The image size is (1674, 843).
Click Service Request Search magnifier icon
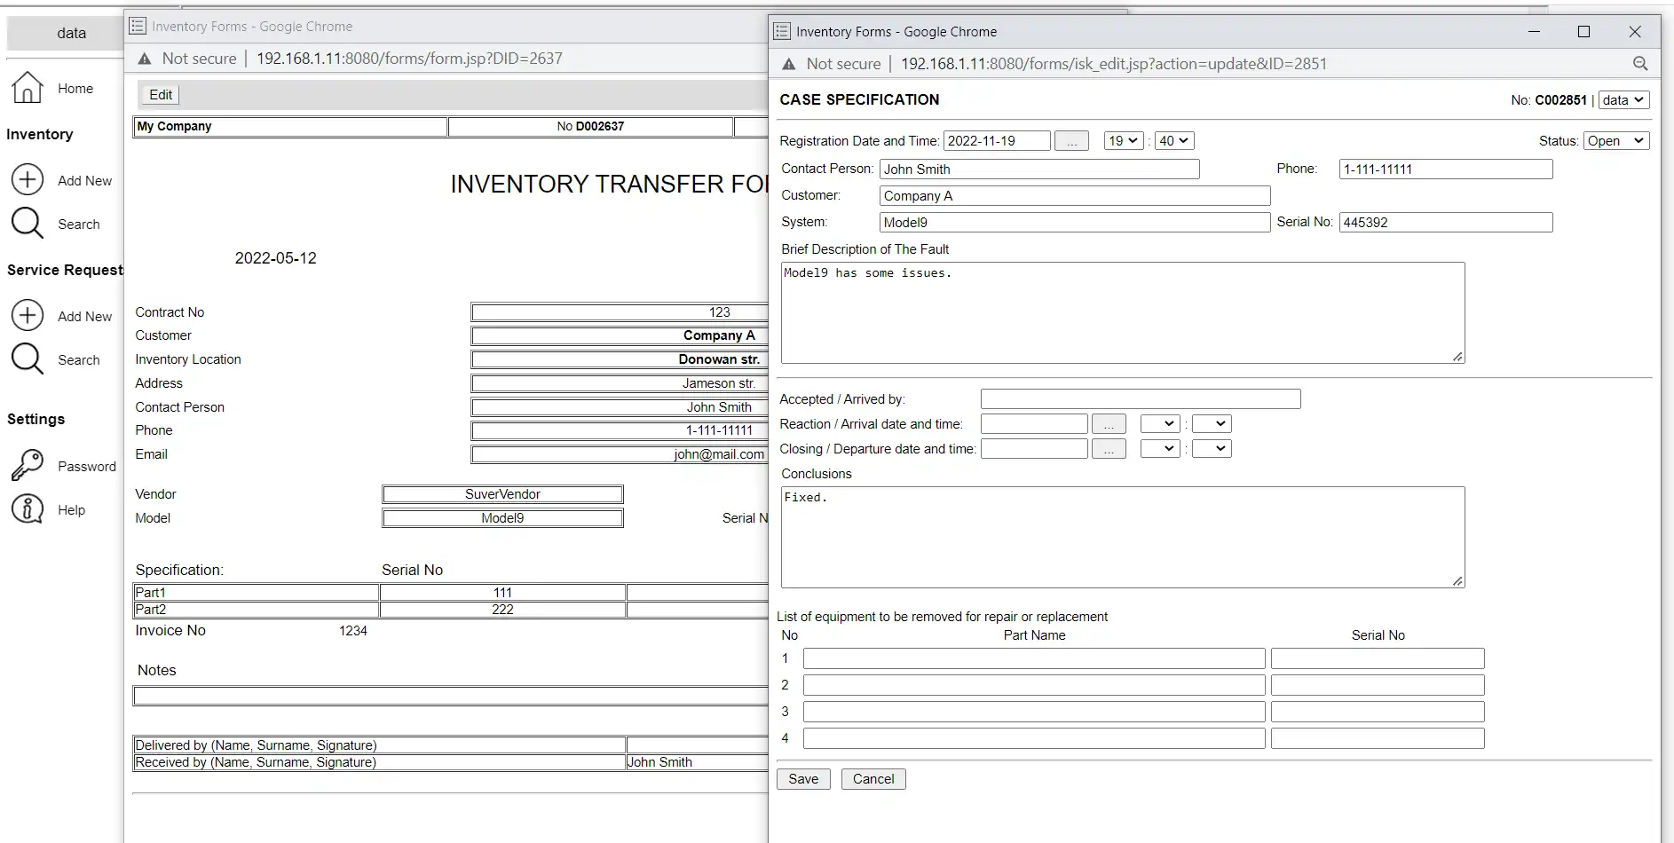[28, 358]
